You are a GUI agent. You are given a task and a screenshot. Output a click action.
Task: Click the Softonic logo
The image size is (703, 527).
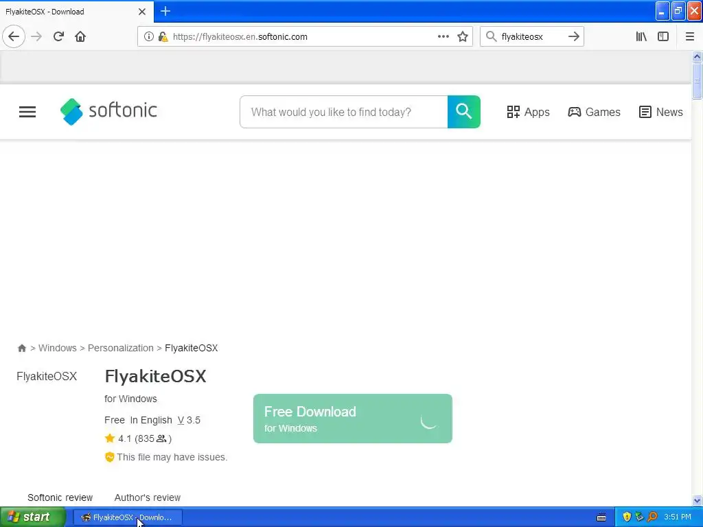tap(108, 111)
